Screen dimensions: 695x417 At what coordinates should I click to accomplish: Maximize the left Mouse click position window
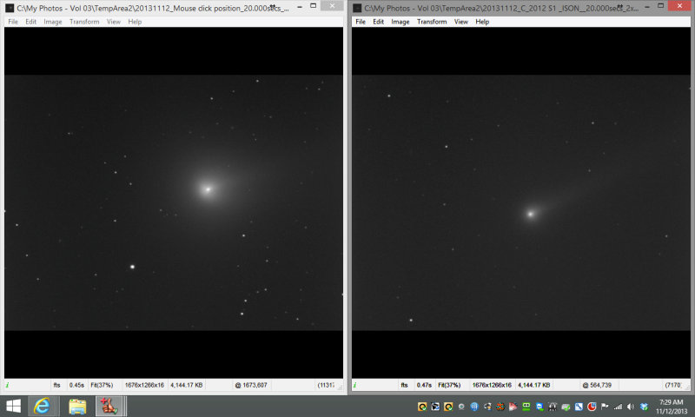tap(313, 6)
